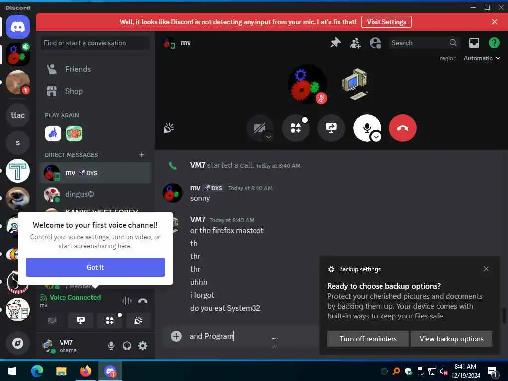Click Find or start a conversation field
This screenshot has height=381, width=508.
(95, 43)
